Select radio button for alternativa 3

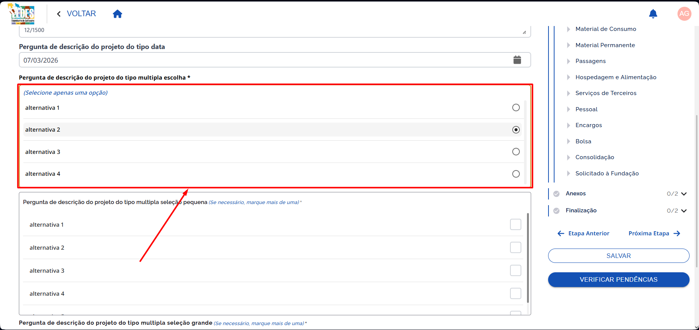click(516, 152)
